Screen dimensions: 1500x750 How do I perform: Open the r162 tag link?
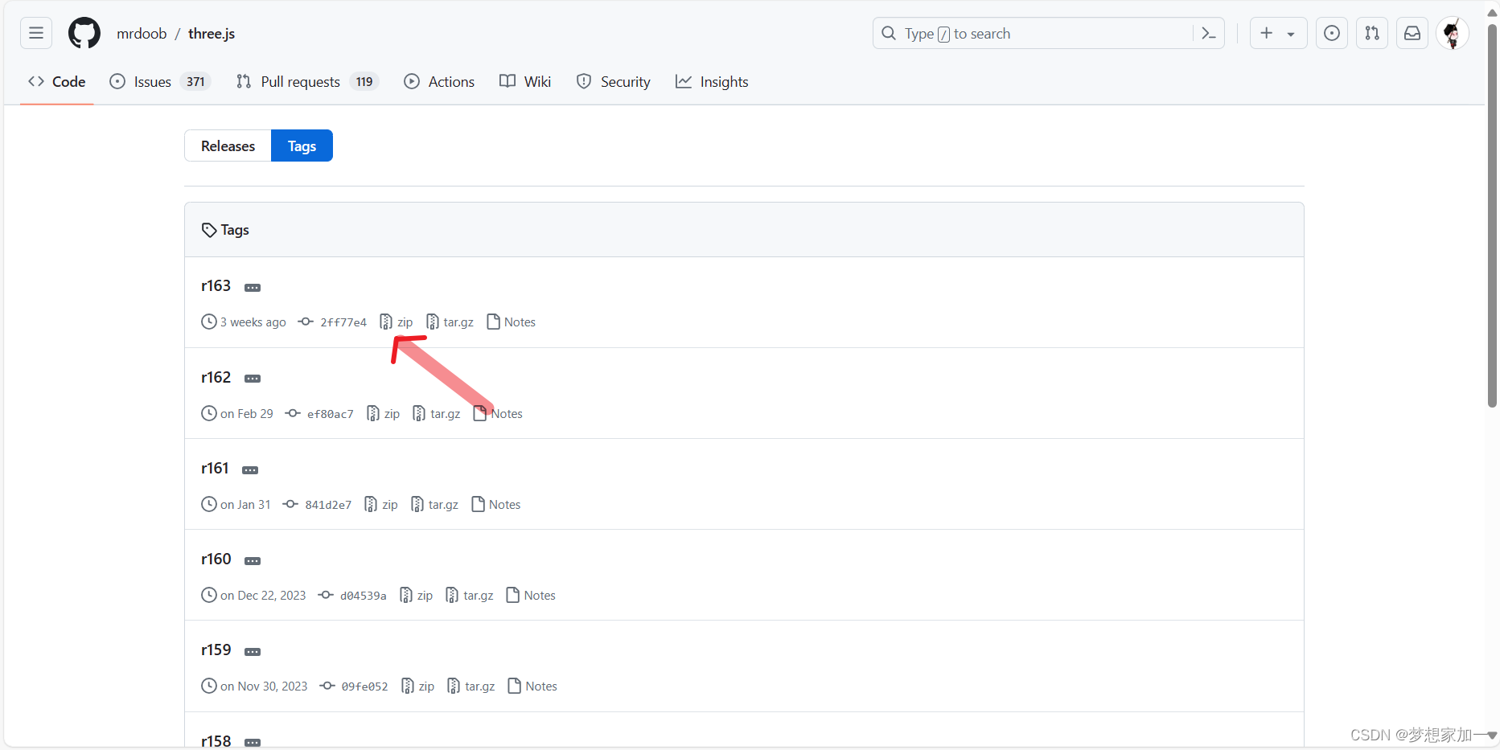pyautogui.click(x=216, y=377)
